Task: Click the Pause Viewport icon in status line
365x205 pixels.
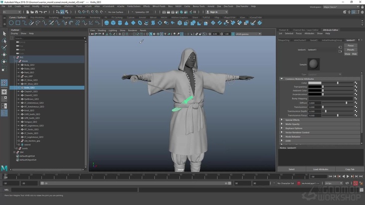Action: [x=195, y=12]
